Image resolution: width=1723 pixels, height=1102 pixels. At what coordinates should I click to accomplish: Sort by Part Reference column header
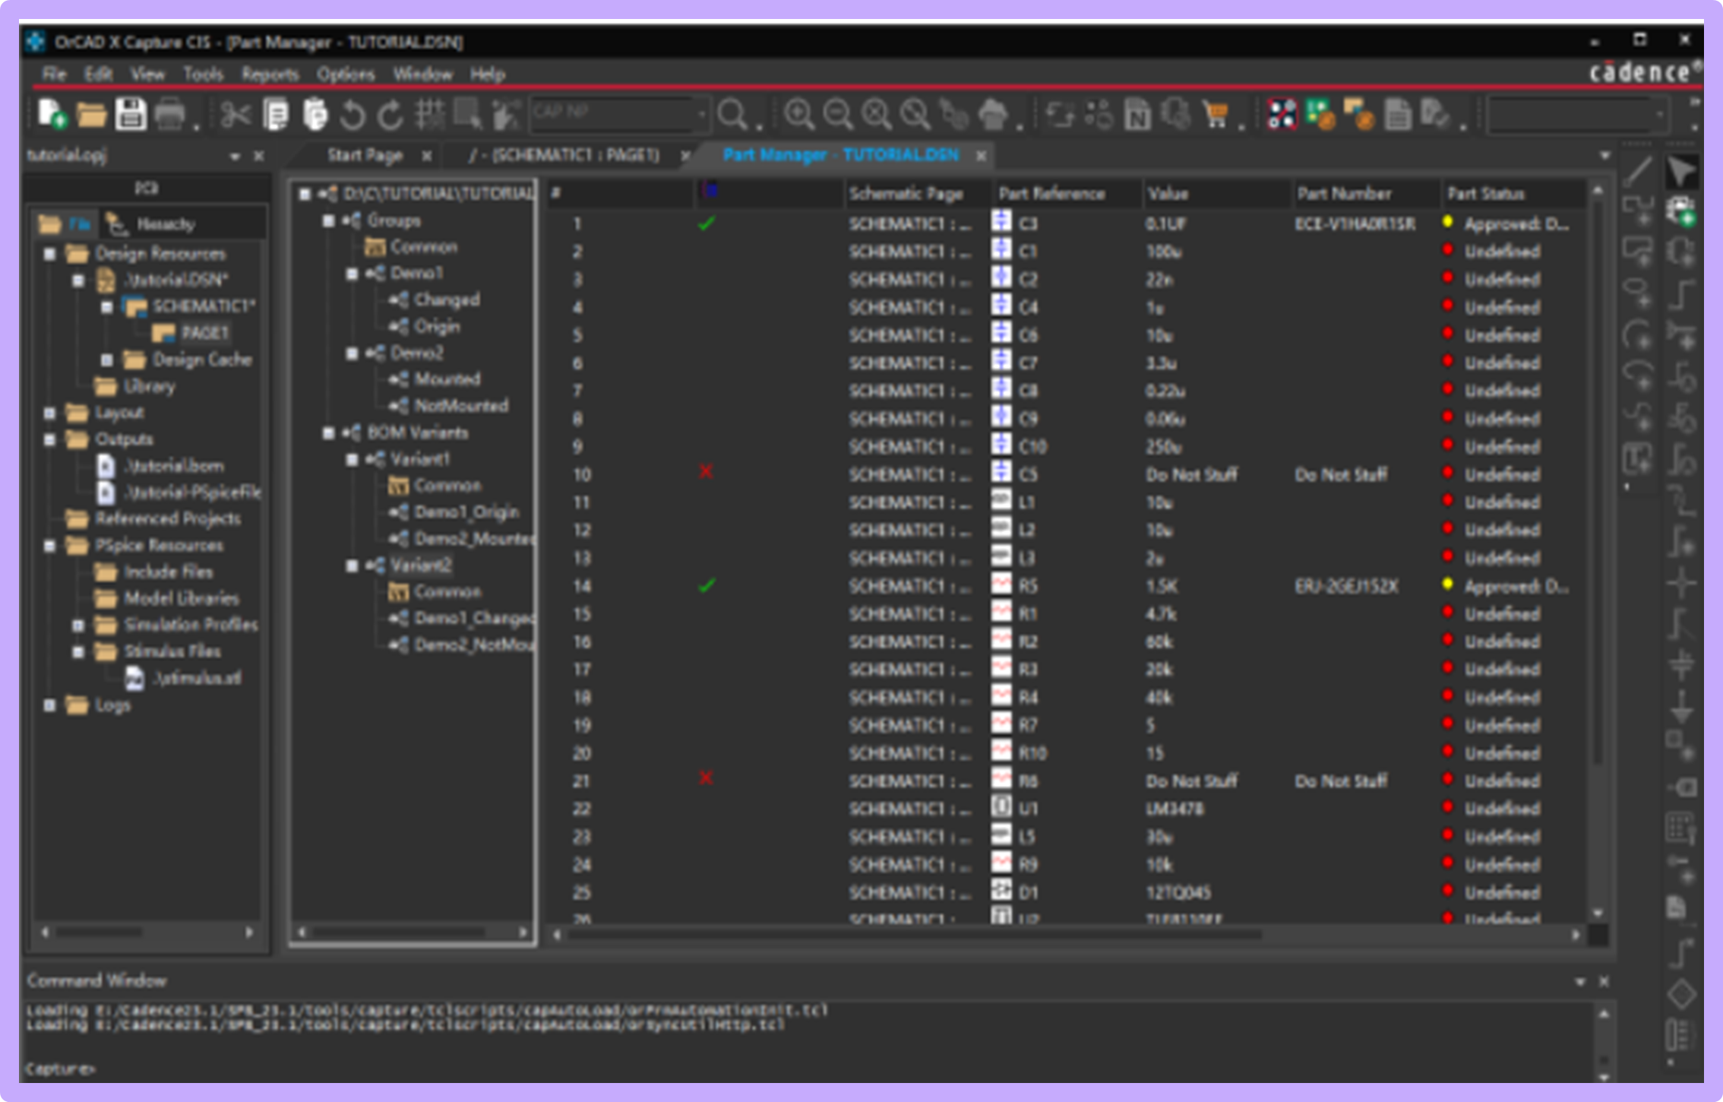coord(1051,194)
